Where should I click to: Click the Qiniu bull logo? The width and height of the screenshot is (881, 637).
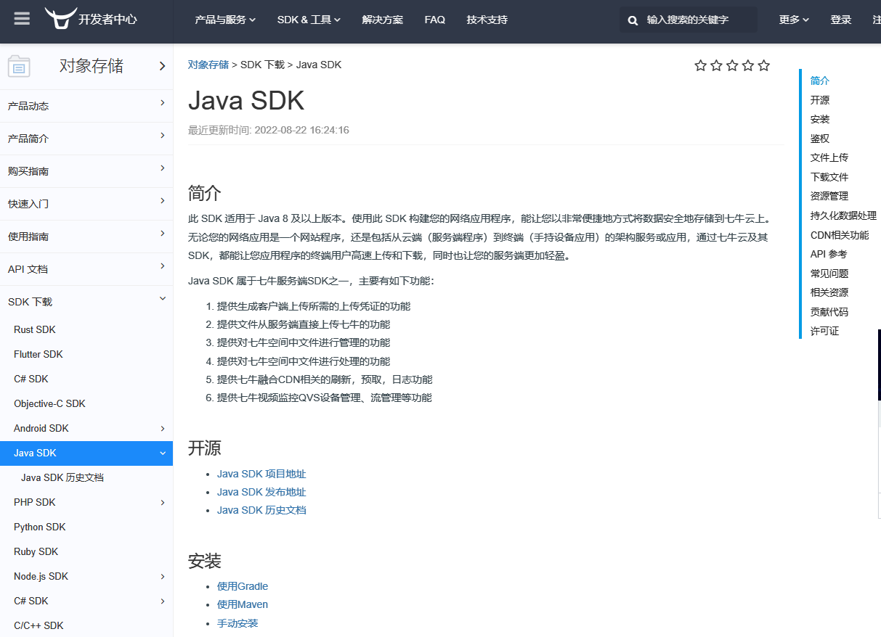61,18
